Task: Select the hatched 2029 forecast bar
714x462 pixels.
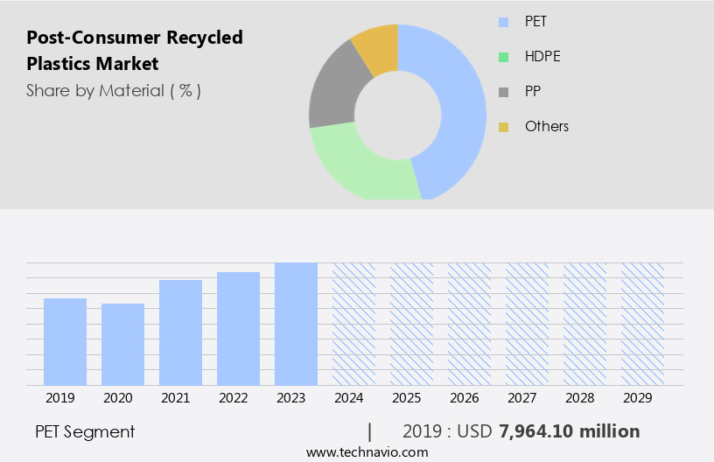Action: [642, 324]
